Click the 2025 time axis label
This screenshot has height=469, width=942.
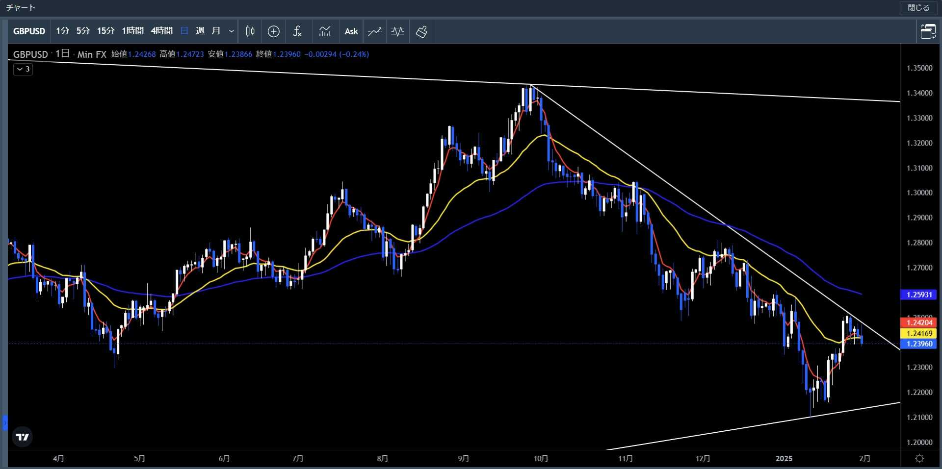784,458
